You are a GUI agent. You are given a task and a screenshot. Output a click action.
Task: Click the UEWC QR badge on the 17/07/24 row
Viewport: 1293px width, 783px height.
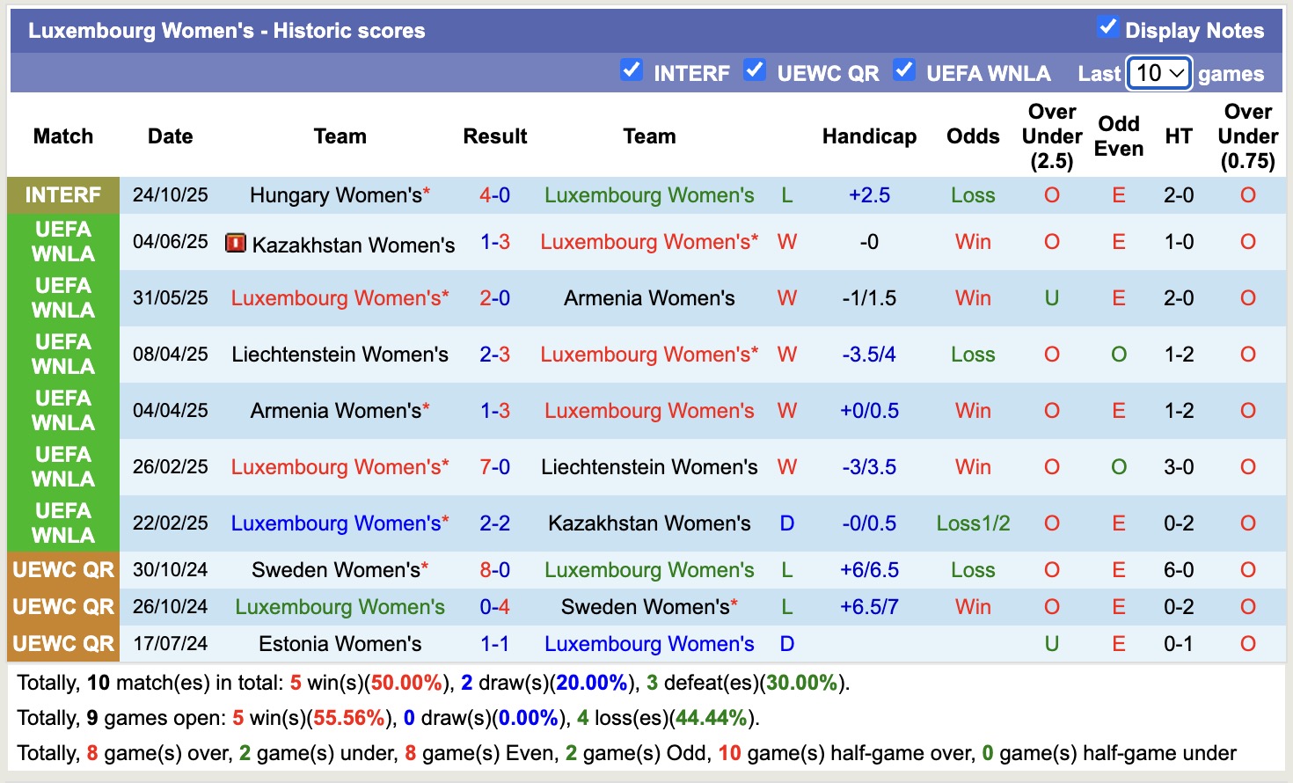62,643
